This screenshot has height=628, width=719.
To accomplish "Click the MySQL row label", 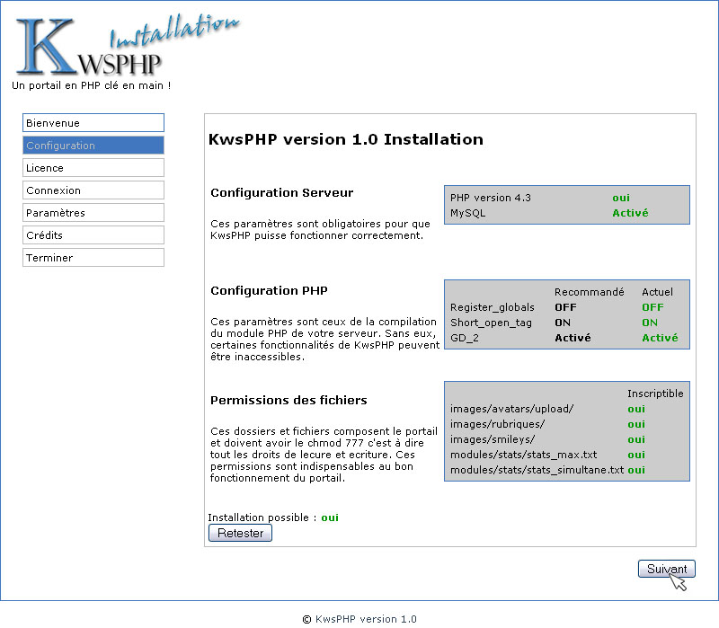I will coord(467,213).
